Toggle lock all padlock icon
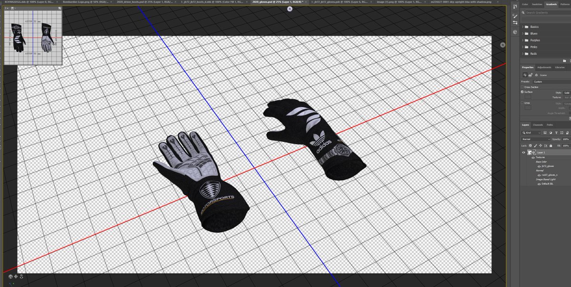This screenshot has width=571, height=287. click(x=551, y=145)
